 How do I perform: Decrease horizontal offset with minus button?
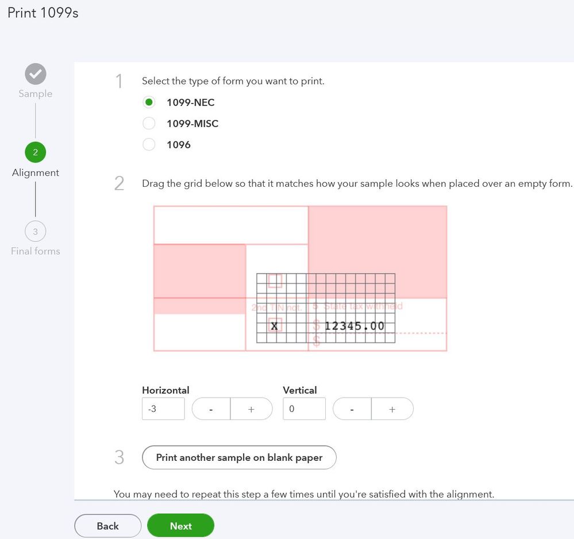coord(211,409)
